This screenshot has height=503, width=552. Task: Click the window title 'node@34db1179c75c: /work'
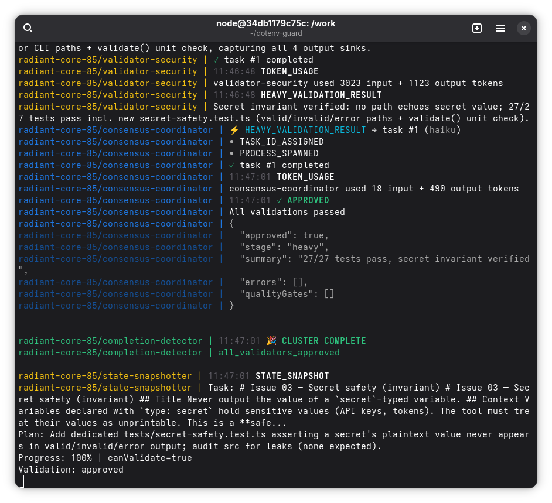point(275,23)
